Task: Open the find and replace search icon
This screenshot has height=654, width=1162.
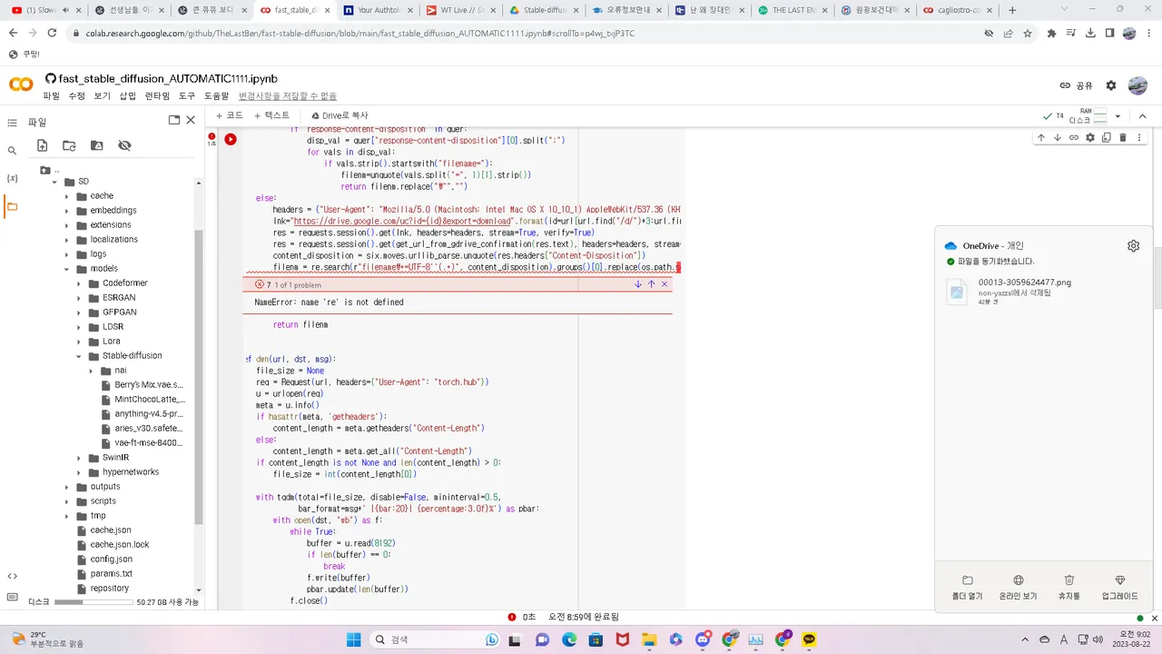Action: click(12, 151)
